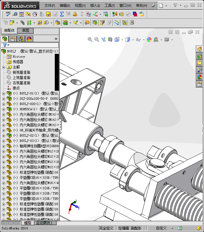
Task: Click the yellow tag icon in status bar
Action: 199,228
